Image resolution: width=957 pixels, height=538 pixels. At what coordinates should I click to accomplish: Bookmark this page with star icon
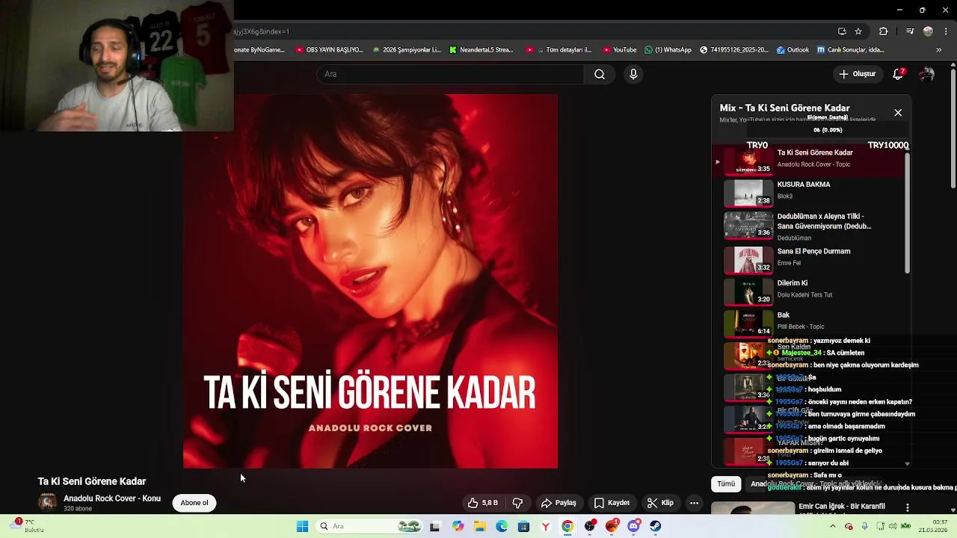point(858,31)
